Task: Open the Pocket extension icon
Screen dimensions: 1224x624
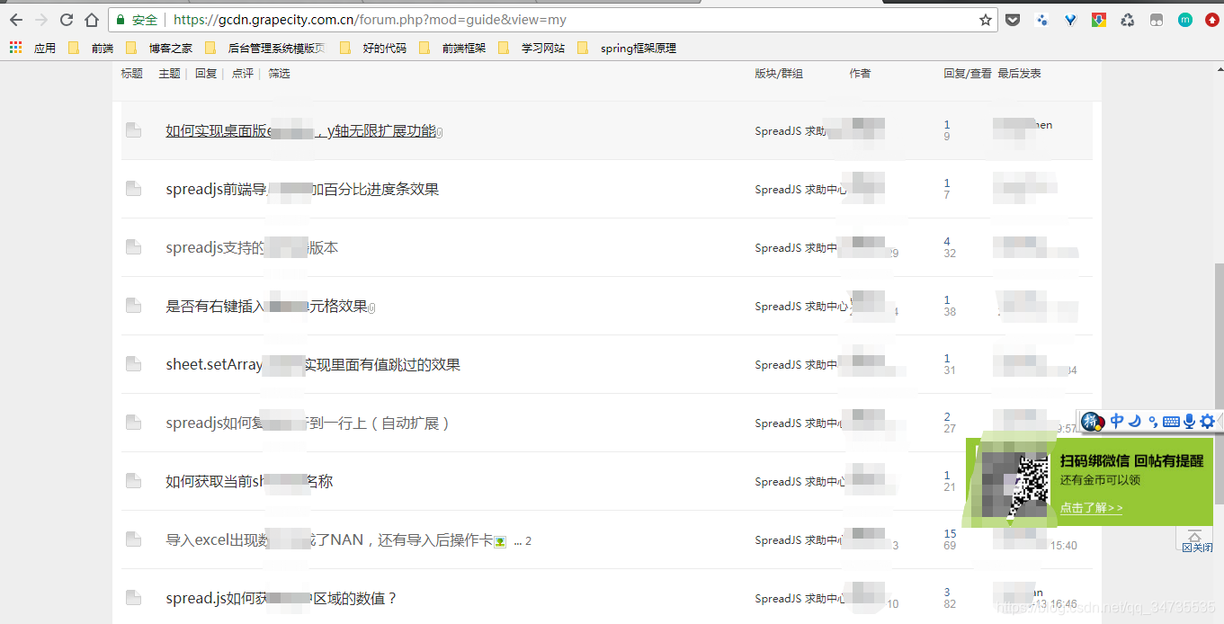Action: (x=1013, y=20)
